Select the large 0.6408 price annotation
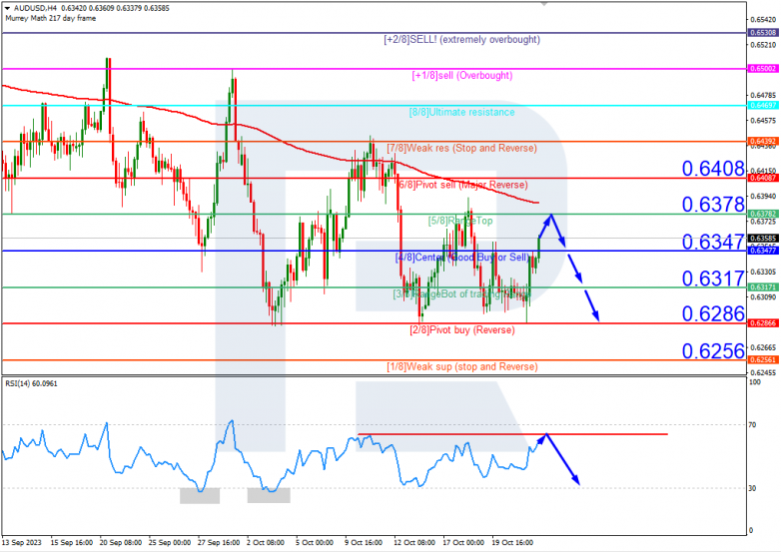The image size is (781, 552). (x=713, y=169)
